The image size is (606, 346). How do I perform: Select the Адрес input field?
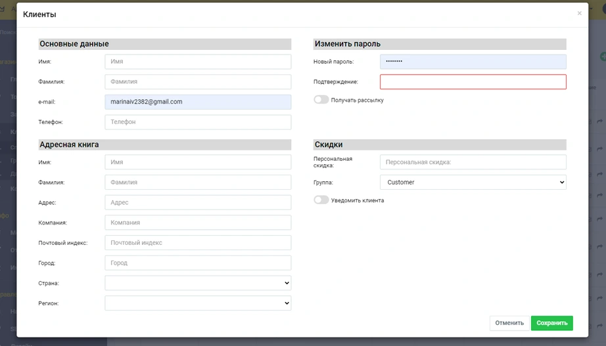[x=197, y=203]
